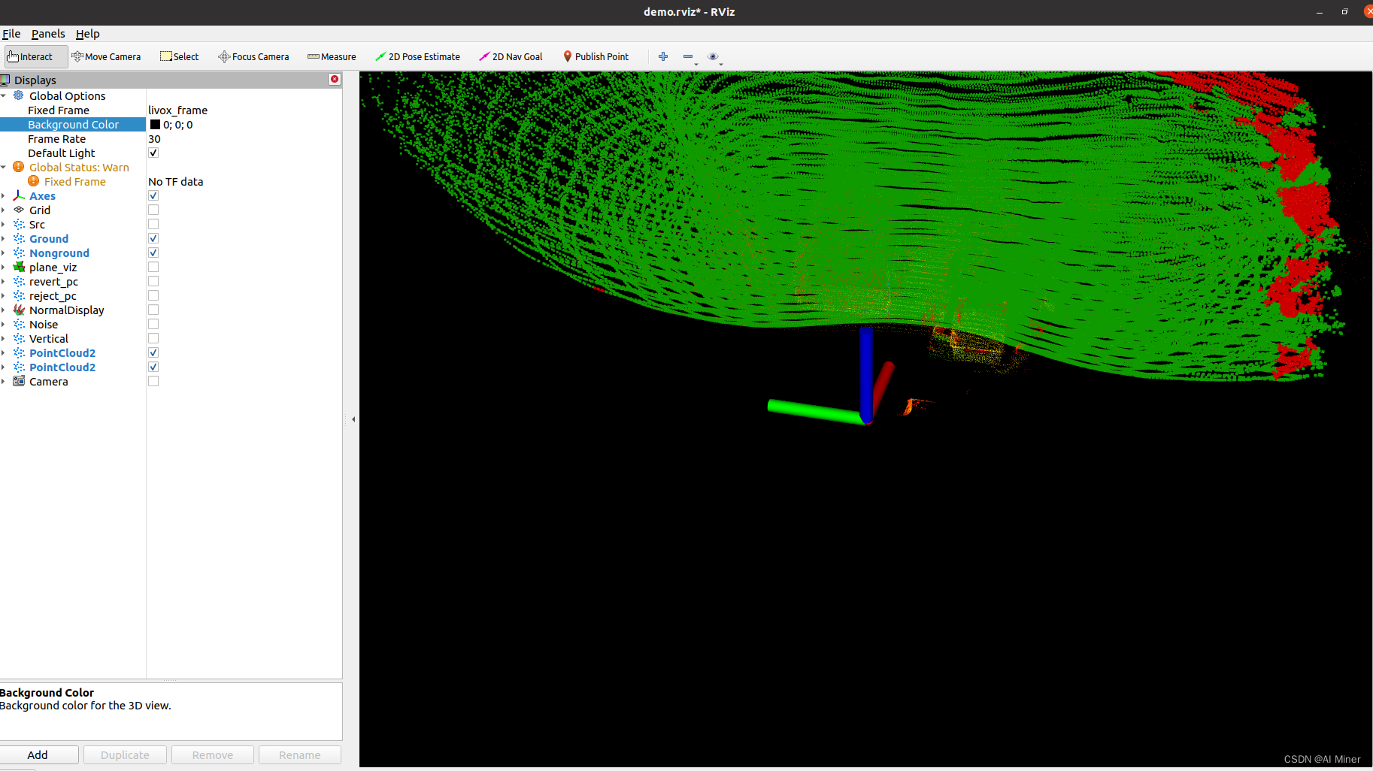The width and height of the screenshot is (1373, 771).
Task: Collapse the Global Status tree
Action: (x=4, y=167)
